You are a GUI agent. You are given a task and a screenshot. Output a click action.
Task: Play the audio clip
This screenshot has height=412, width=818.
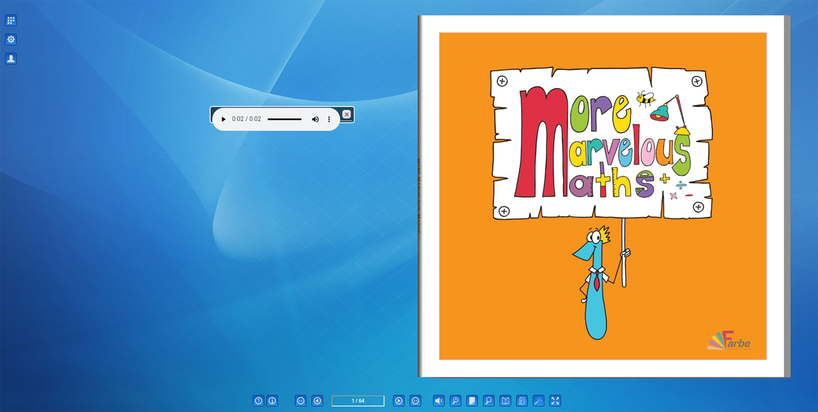click(223, 119)
